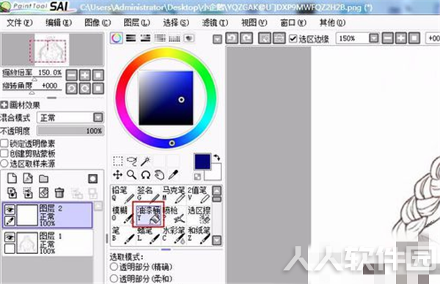The height and width of the screenshot is (284, 440).
Task: Create a new normal layer
Action: [x=12, y=179]
